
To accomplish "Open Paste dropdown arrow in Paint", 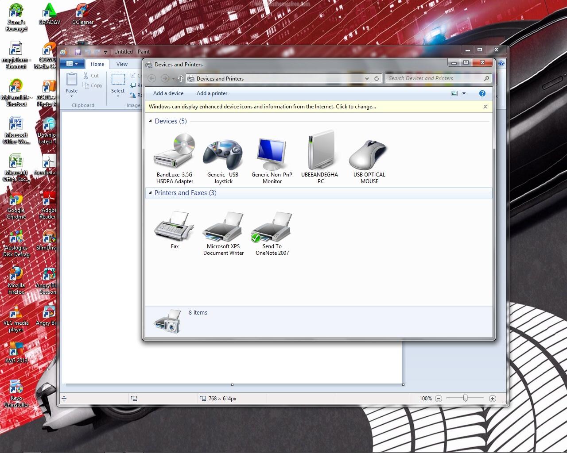I will [x=71, y=96].
